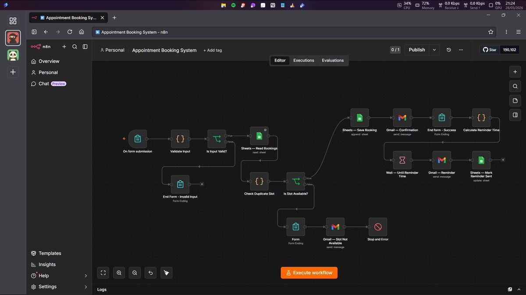
Task: Open the canvas search nodes panel
Action: click(x=515, y=86)
